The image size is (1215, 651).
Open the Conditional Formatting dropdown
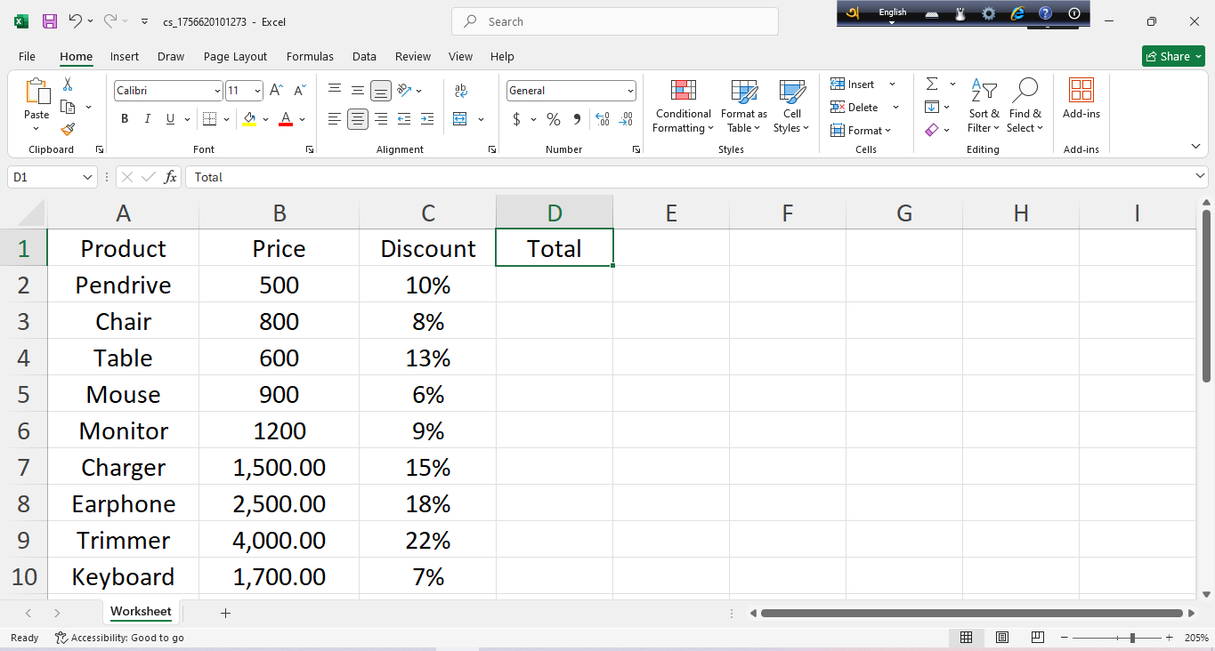pos(683,107)
